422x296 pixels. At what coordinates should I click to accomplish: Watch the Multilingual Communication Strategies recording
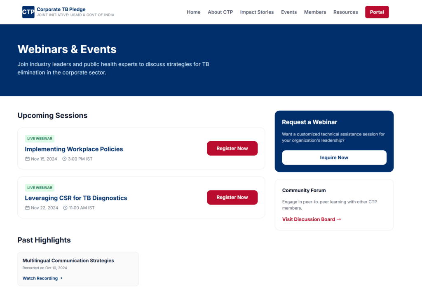click(x=40, y=278)
